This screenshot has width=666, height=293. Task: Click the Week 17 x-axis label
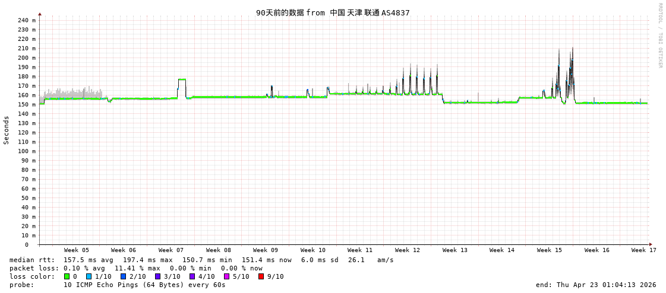click(x=643, y=250)
